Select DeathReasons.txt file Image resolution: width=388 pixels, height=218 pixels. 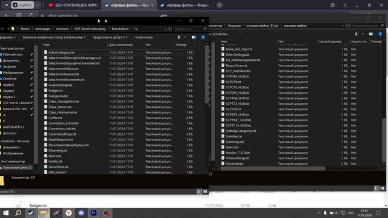coord(60,139)
